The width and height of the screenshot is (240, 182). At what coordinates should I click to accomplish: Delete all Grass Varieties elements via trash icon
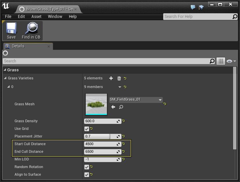pyautogui.click(x=119, y=78)
